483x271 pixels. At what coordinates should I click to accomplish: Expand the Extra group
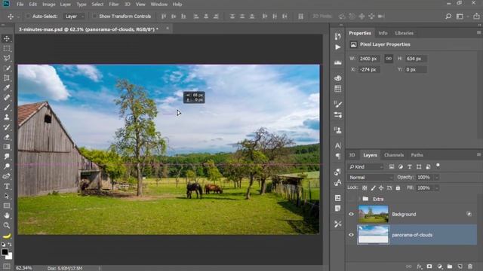click(359, 199)
